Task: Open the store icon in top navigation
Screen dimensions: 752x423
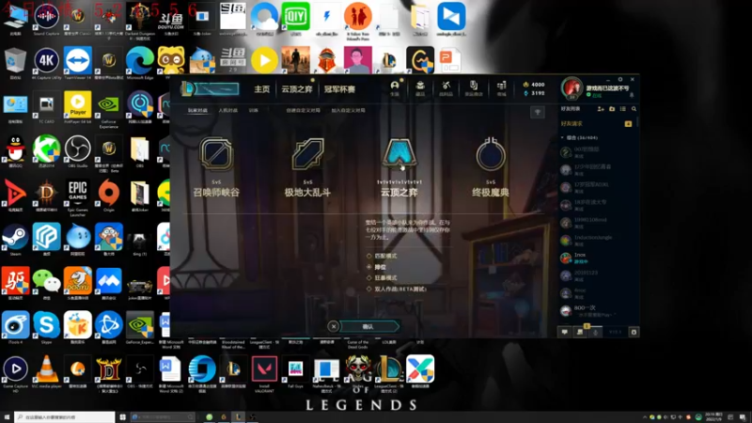Action: 502,86
